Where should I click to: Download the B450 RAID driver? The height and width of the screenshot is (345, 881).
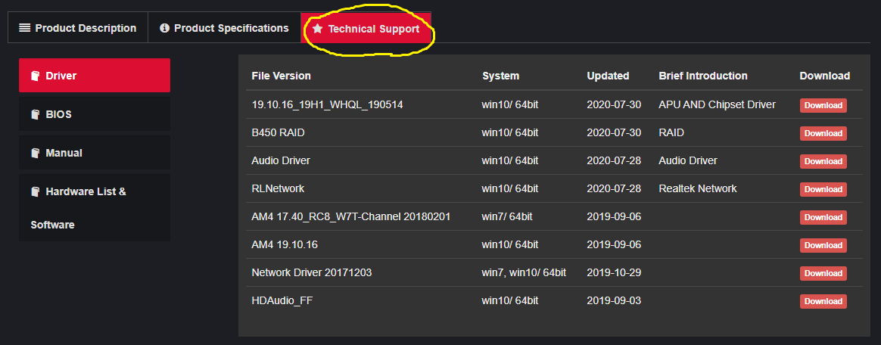coord(823,133)
